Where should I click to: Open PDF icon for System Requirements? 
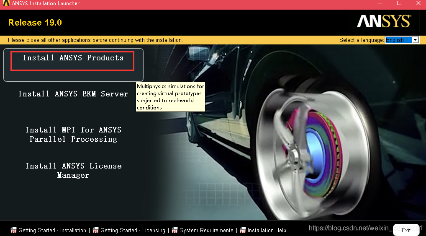click(175, 230)
